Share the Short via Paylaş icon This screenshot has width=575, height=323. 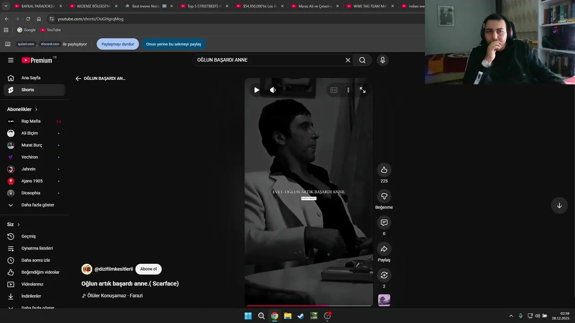[x=384, y=249]
